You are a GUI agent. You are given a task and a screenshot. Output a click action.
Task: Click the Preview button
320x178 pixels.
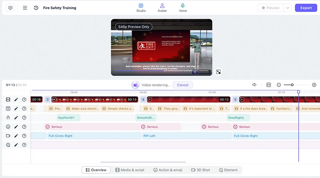270,8
